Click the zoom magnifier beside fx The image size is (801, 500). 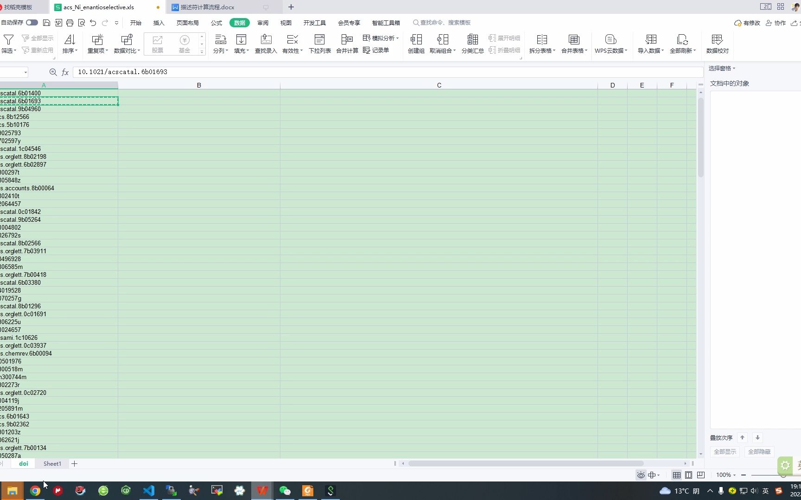click(53, 72)
